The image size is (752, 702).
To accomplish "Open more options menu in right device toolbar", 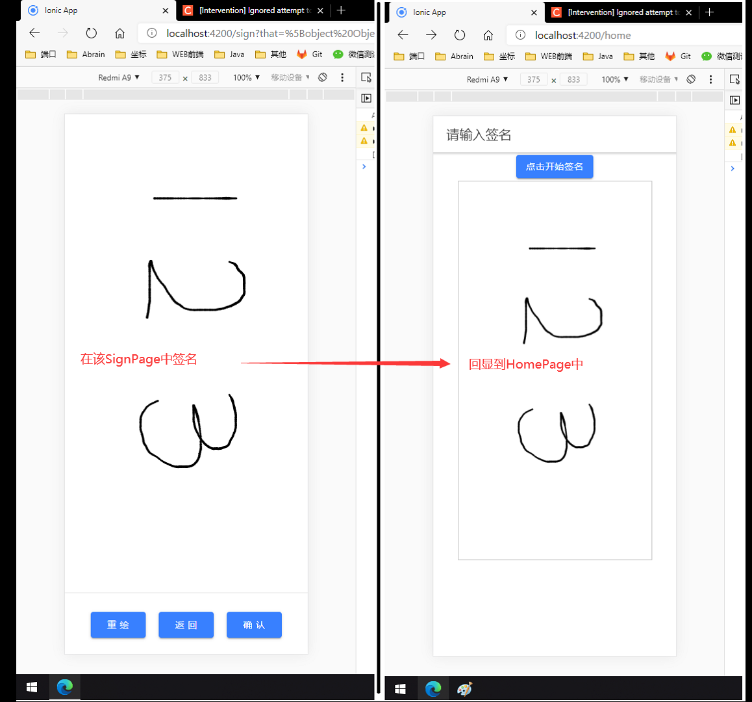I will [710, 79].
